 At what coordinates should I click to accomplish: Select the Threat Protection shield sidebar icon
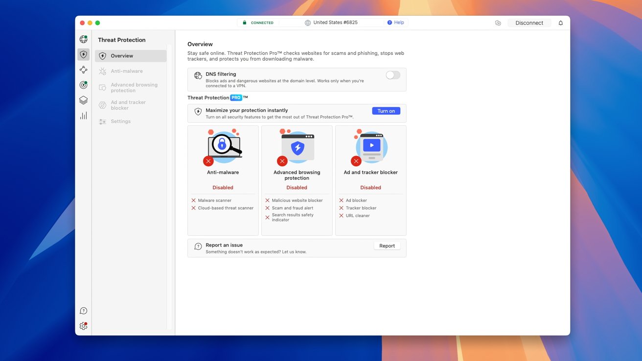(x=84, y=55)
